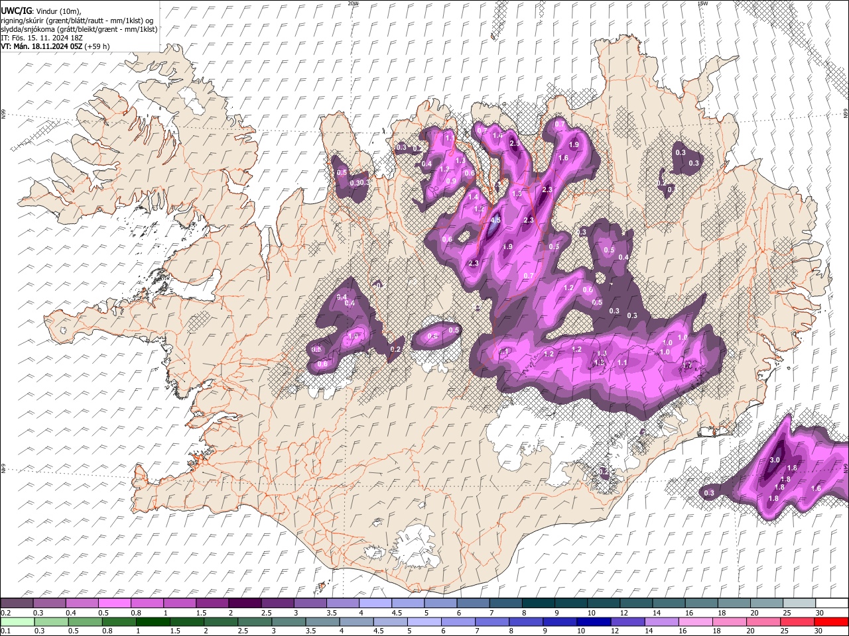Click the 4.5 precipitation value on the map
Image resolution: width=849 pixels, height=636 pixels.
coord(495,221)
